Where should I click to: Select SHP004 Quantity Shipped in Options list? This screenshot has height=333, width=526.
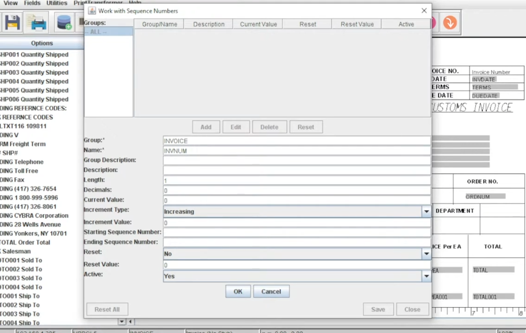pos(34,81)
